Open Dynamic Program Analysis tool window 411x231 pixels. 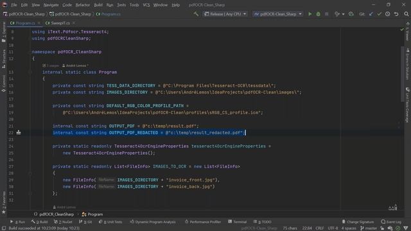tap(153, 221)
